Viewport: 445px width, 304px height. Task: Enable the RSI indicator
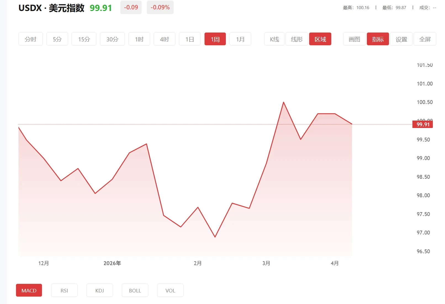pos(64,290)
